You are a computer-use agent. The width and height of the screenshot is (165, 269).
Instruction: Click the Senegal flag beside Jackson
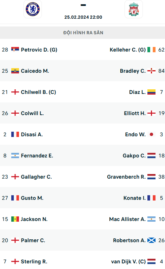click(15, 219)
